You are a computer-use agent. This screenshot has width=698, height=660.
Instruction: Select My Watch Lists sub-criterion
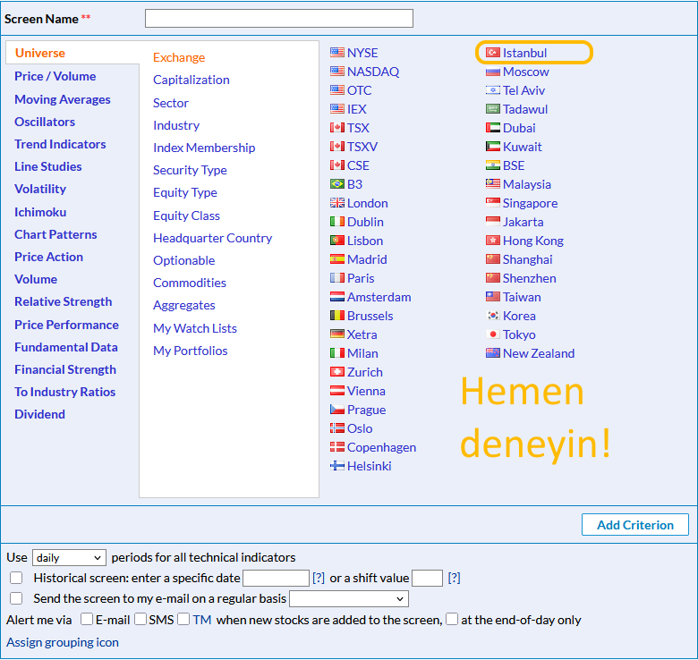(x=195, y=328)
